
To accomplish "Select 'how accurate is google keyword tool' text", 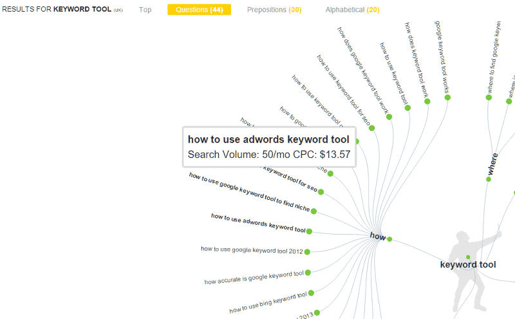I will 254,278.
